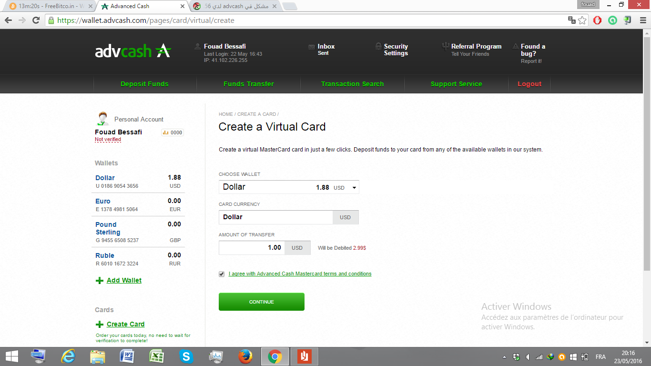Image resolution: width=651 pixels, height=366 pixels.
Task: Open Internet Explorer from the taskbar
Action: pos(68,356)
